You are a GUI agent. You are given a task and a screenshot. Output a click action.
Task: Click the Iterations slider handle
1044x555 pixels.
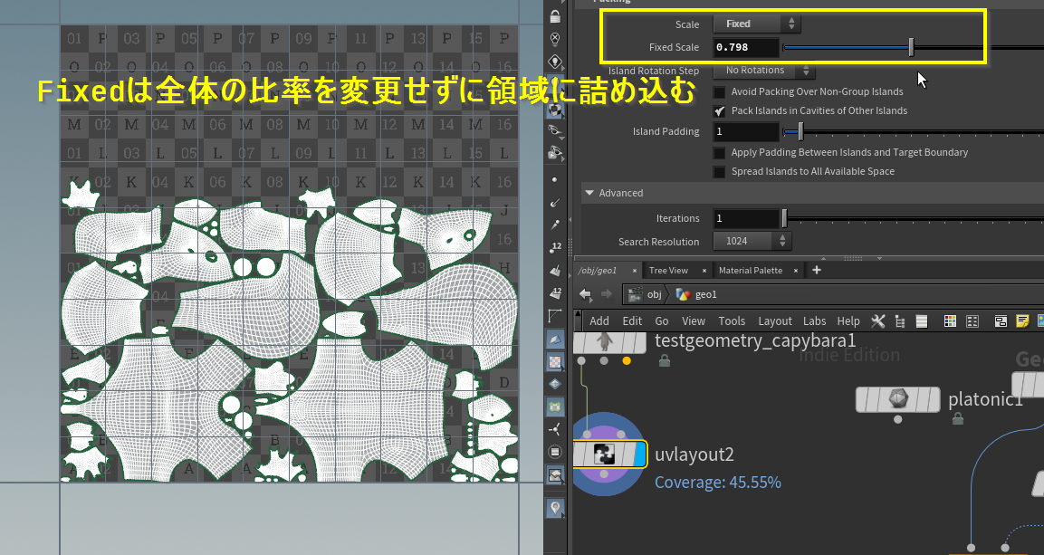[784, 218]
